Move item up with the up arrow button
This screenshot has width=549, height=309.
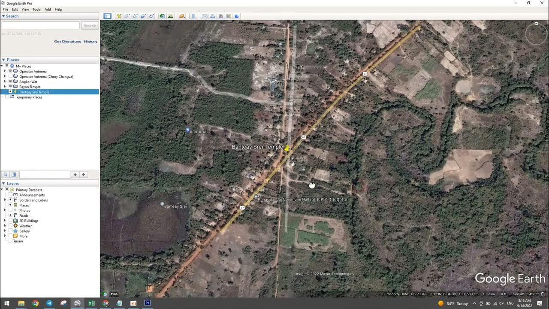[x=75, y=174]
